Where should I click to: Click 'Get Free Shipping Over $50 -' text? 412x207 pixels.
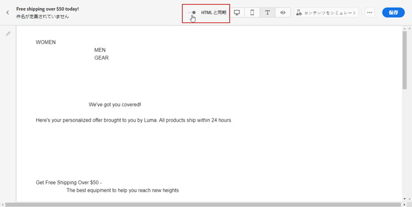click(69, 183)
